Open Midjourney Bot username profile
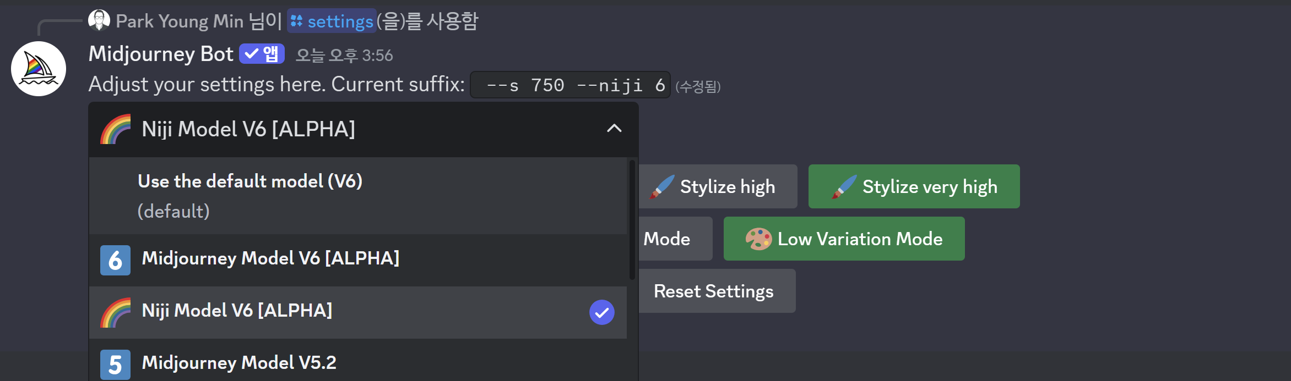 point(161,54)
